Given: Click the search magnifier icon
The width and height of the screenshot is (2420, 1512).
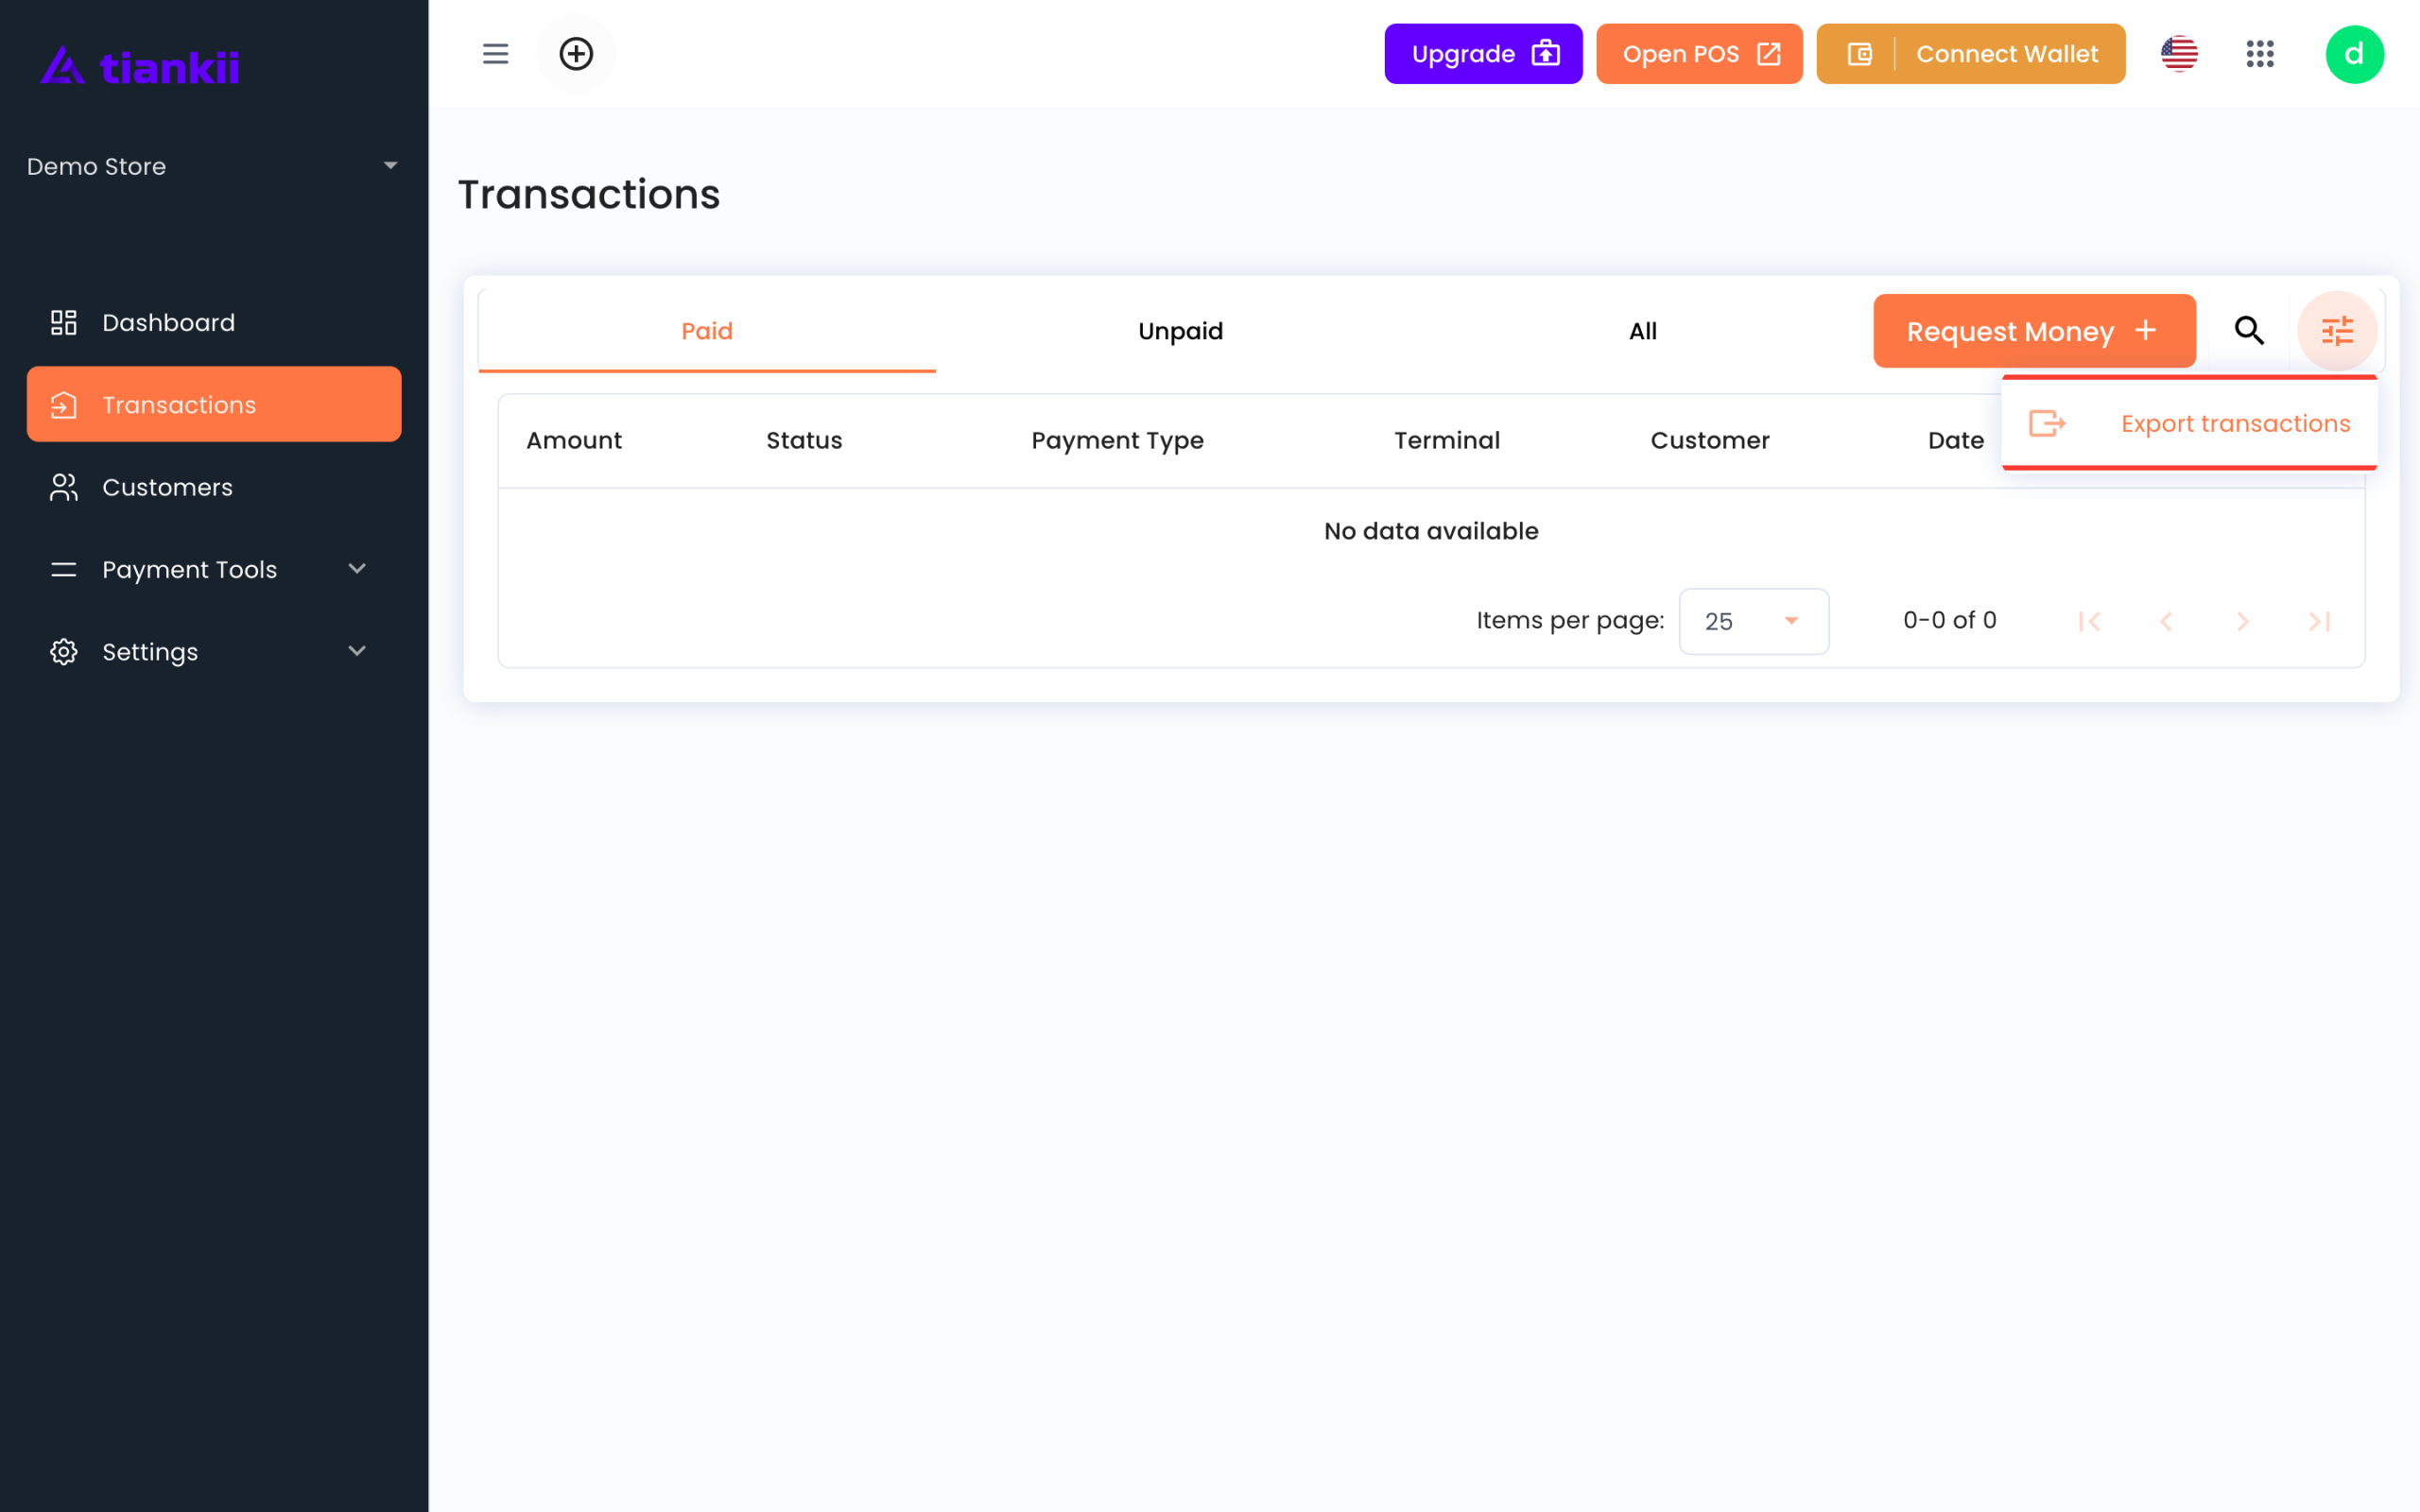Looking at the screenshot, I should [x=2249, y=330].
